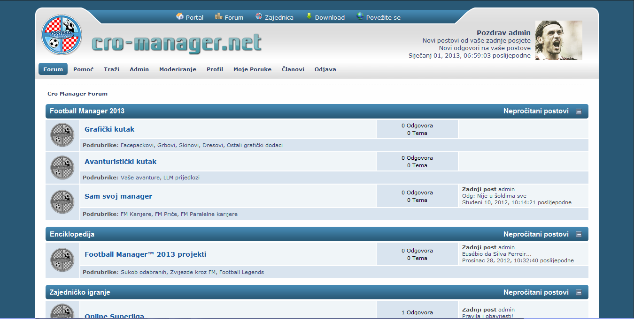Open the Vaše avanture sub-board

coord(139,178)
